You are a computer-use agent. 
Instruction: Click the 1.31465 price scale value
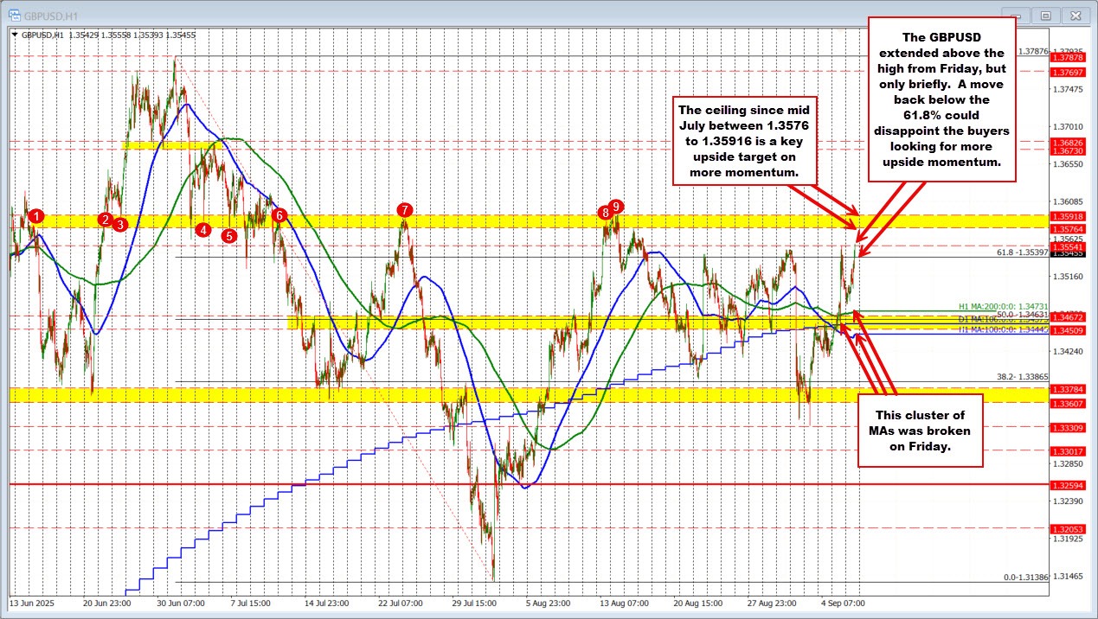(x=1067, y=576)
